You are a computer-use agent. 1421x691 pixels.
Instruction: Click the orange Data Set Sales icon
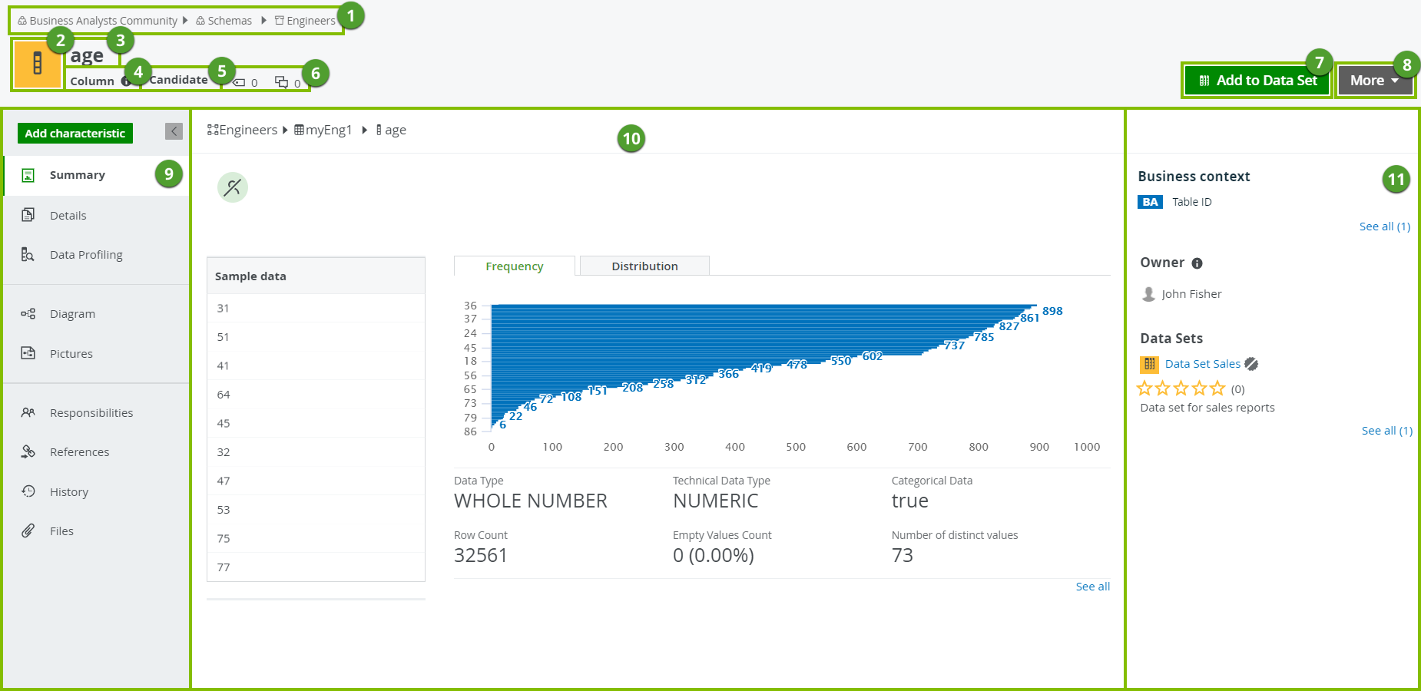(1149, 364)
